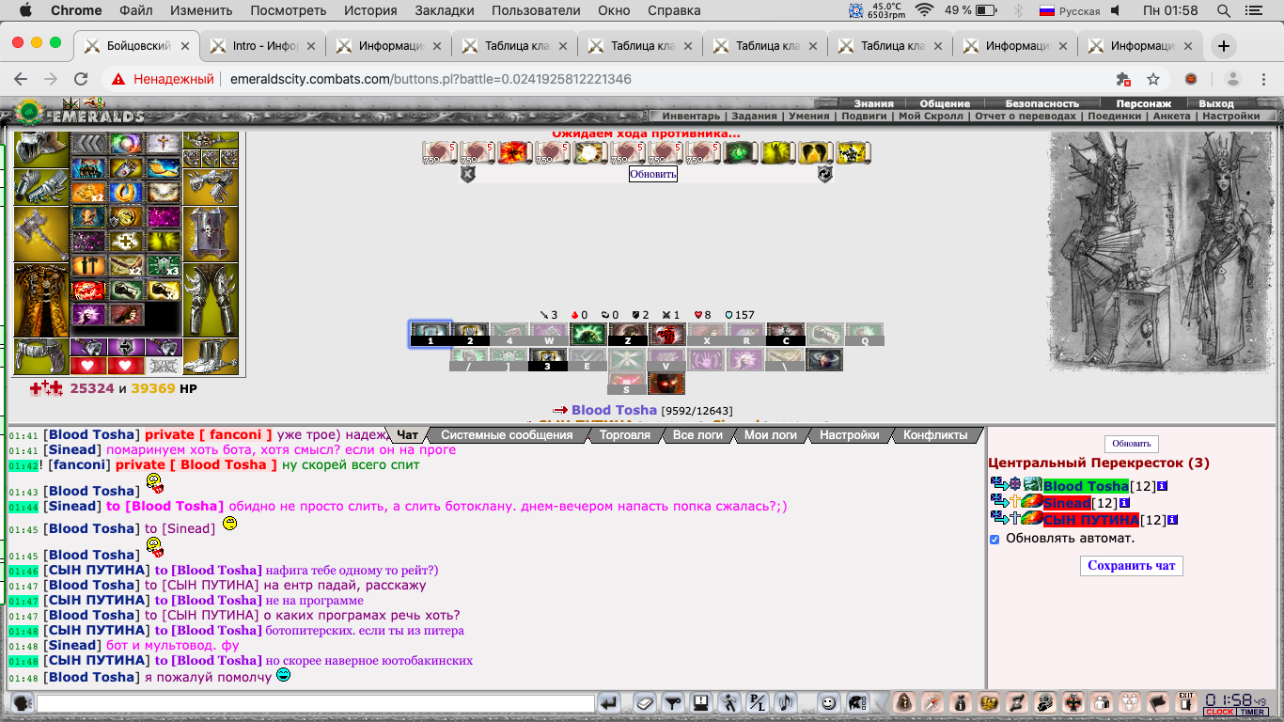Viewport: 1284px width, 722px height.
Task: Click the Обновить button in battle area
Action: click(653, 174)
